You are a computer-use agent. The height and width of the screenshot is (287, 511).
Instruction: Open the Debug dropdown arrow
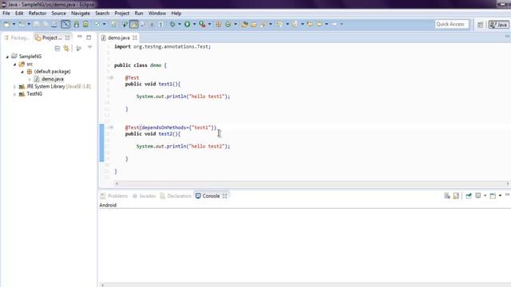coord(179,24)
